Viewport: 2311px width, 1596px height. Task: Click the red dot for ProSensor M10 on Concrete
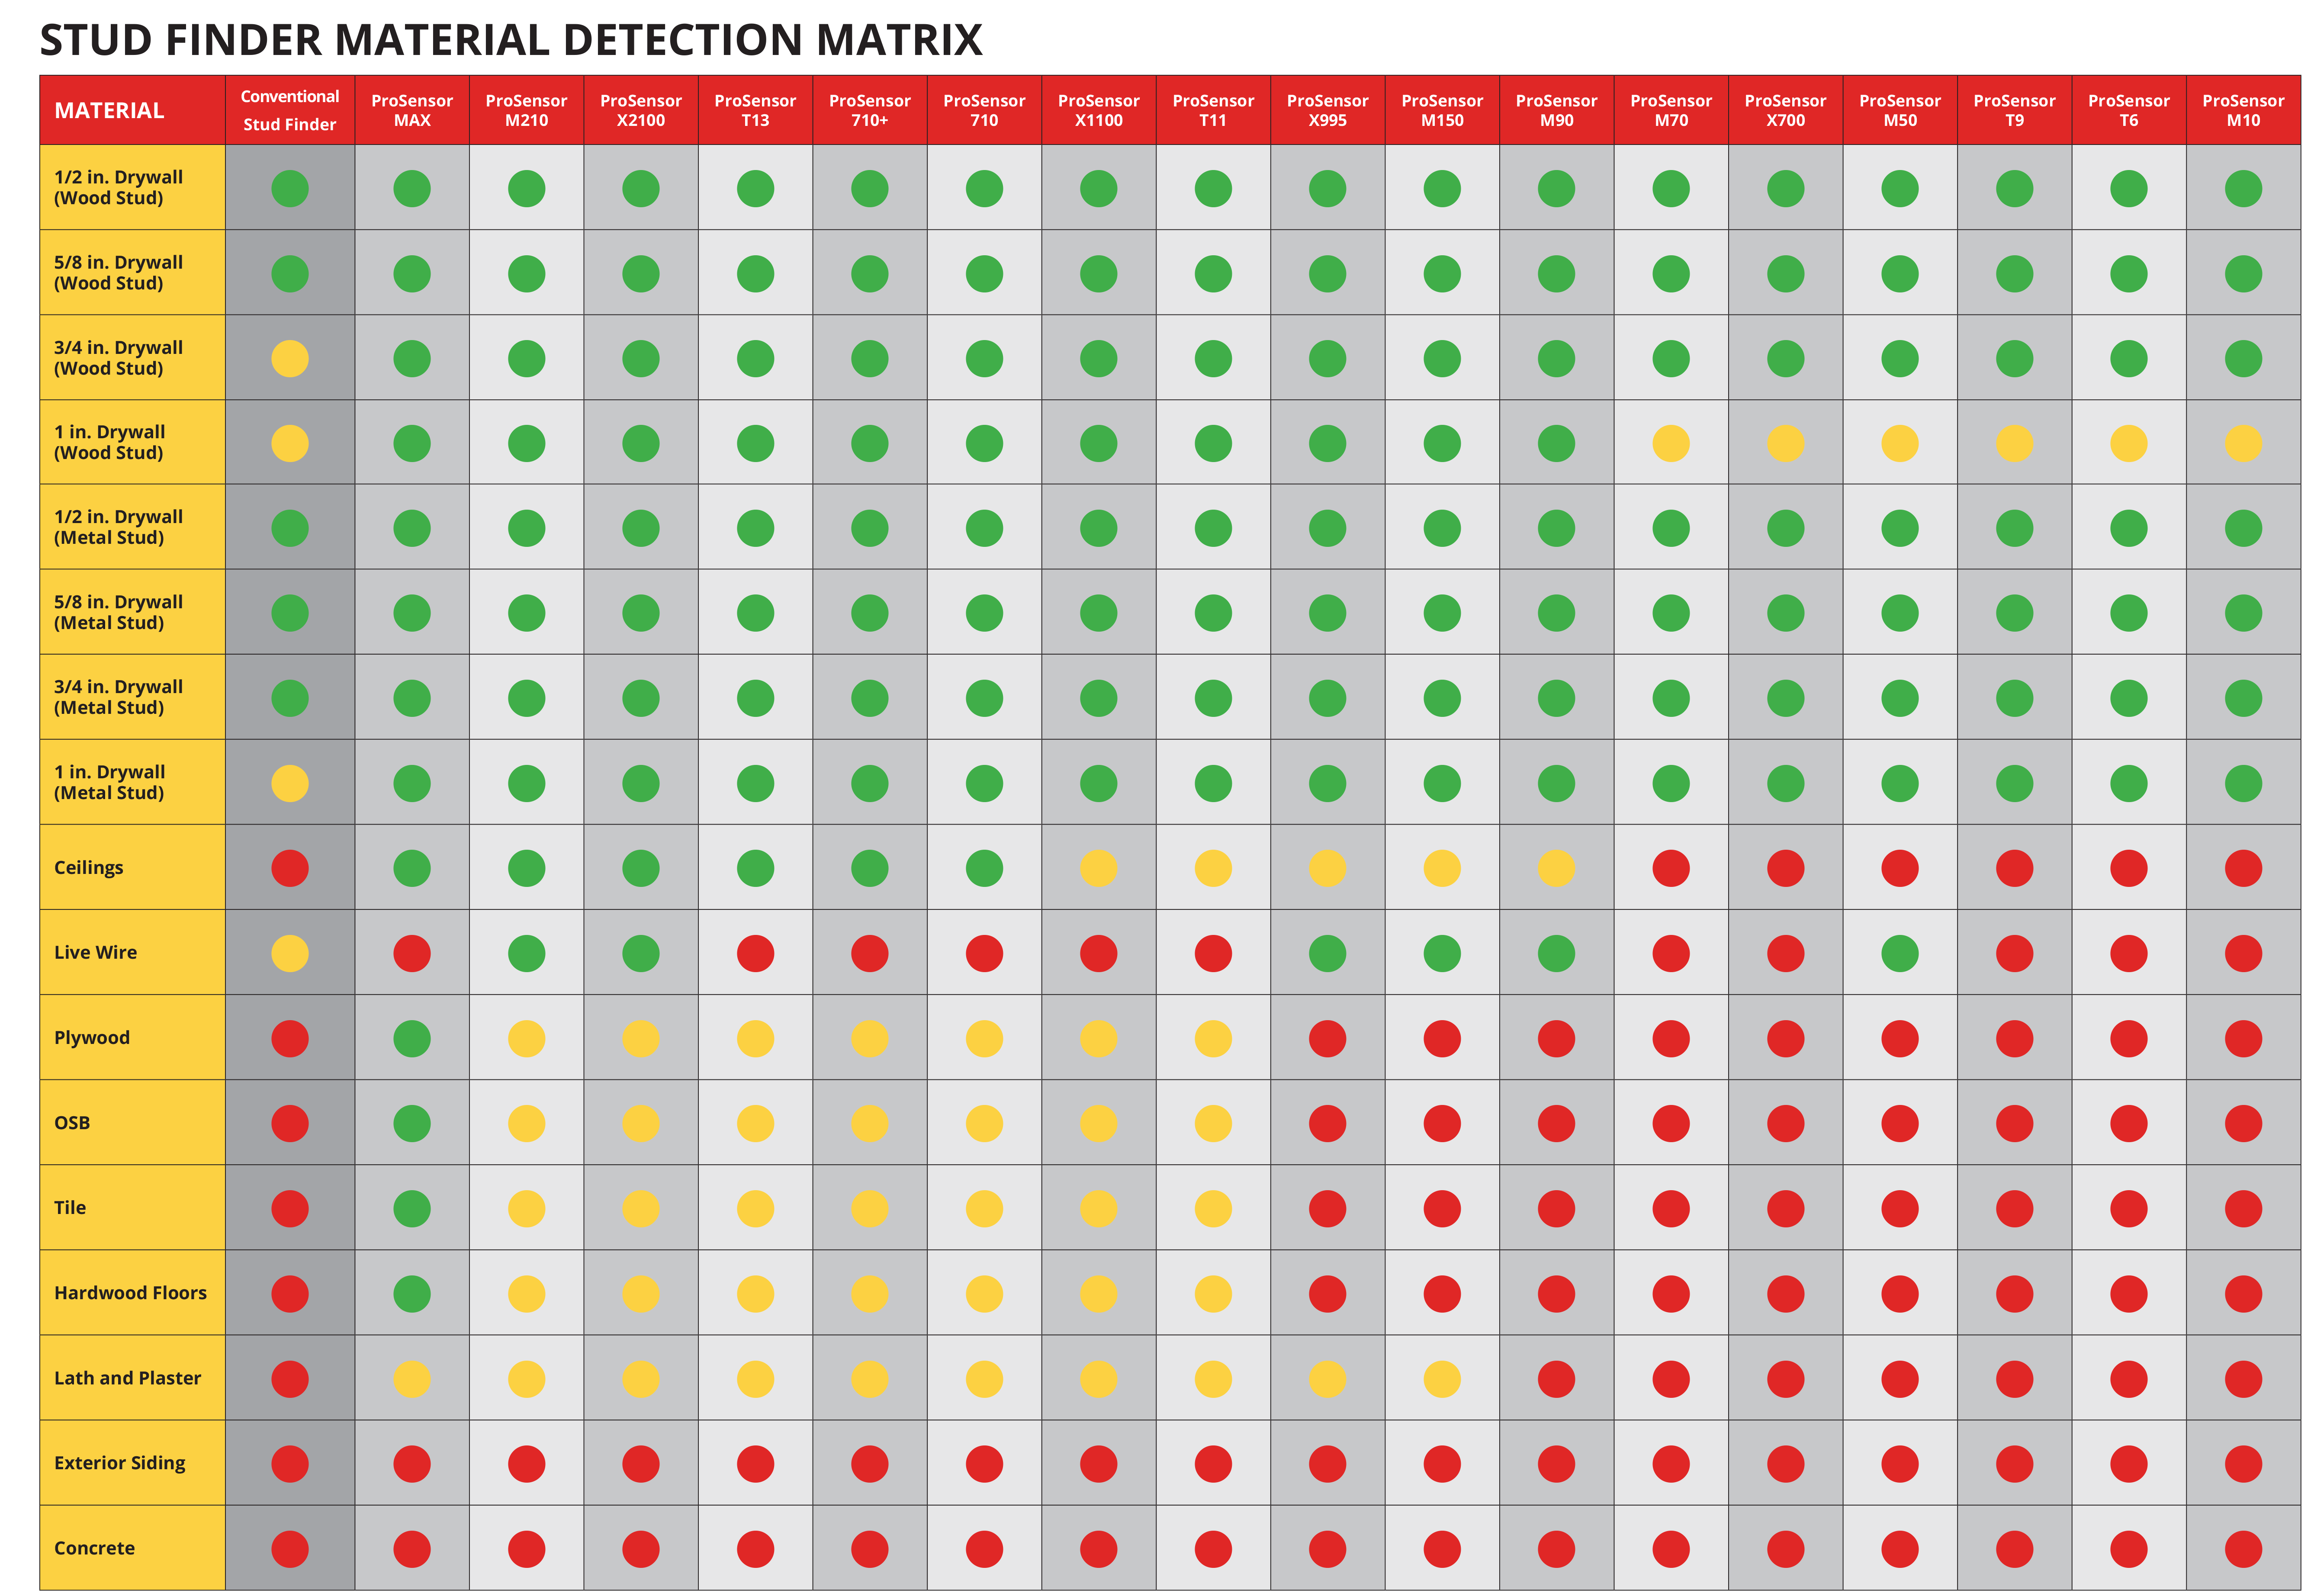click(x=2243, y=1549)
